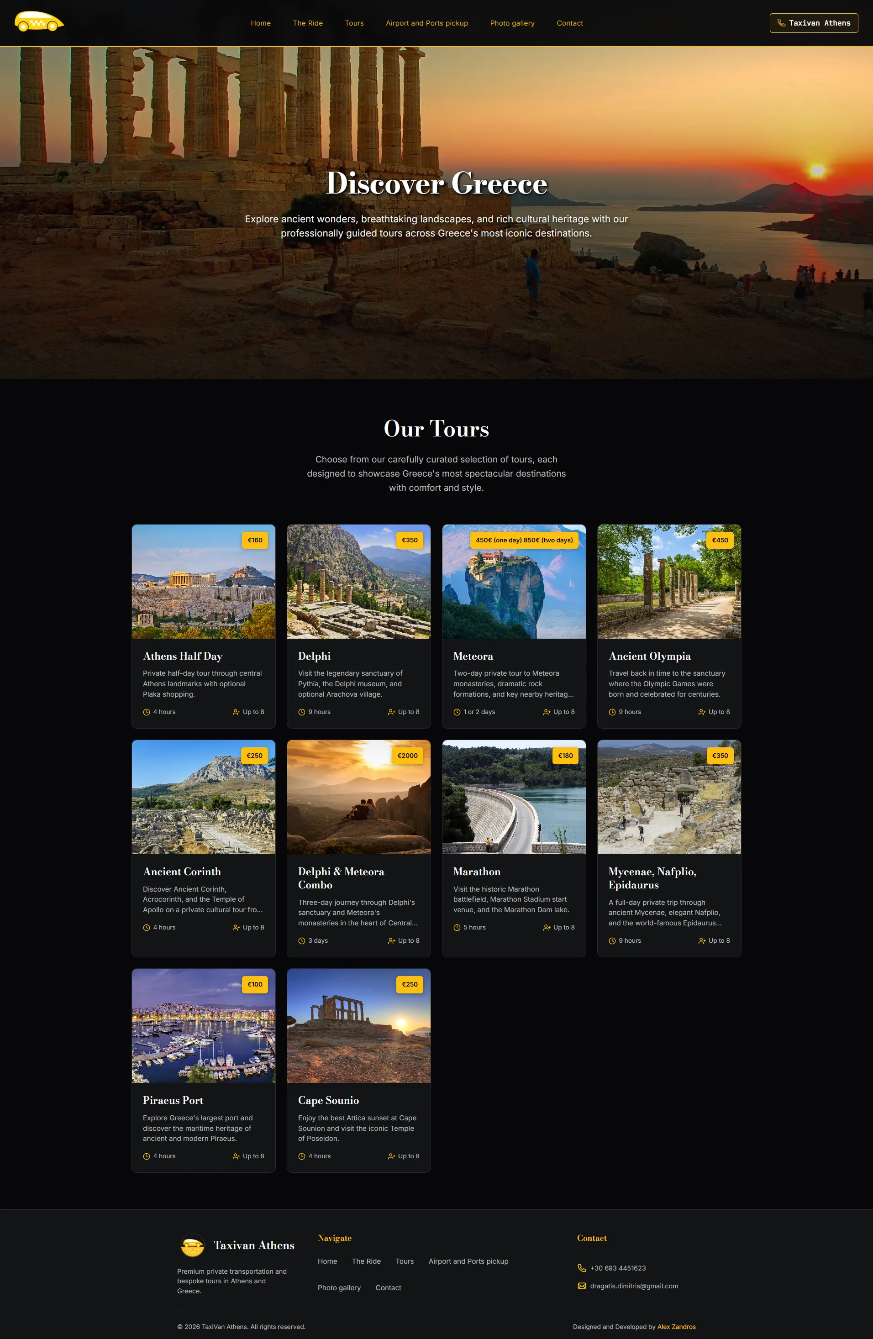Go to Photo gallery in top navigation
The width and height of the screenshot is (873, 1339).
coord(512,23)
